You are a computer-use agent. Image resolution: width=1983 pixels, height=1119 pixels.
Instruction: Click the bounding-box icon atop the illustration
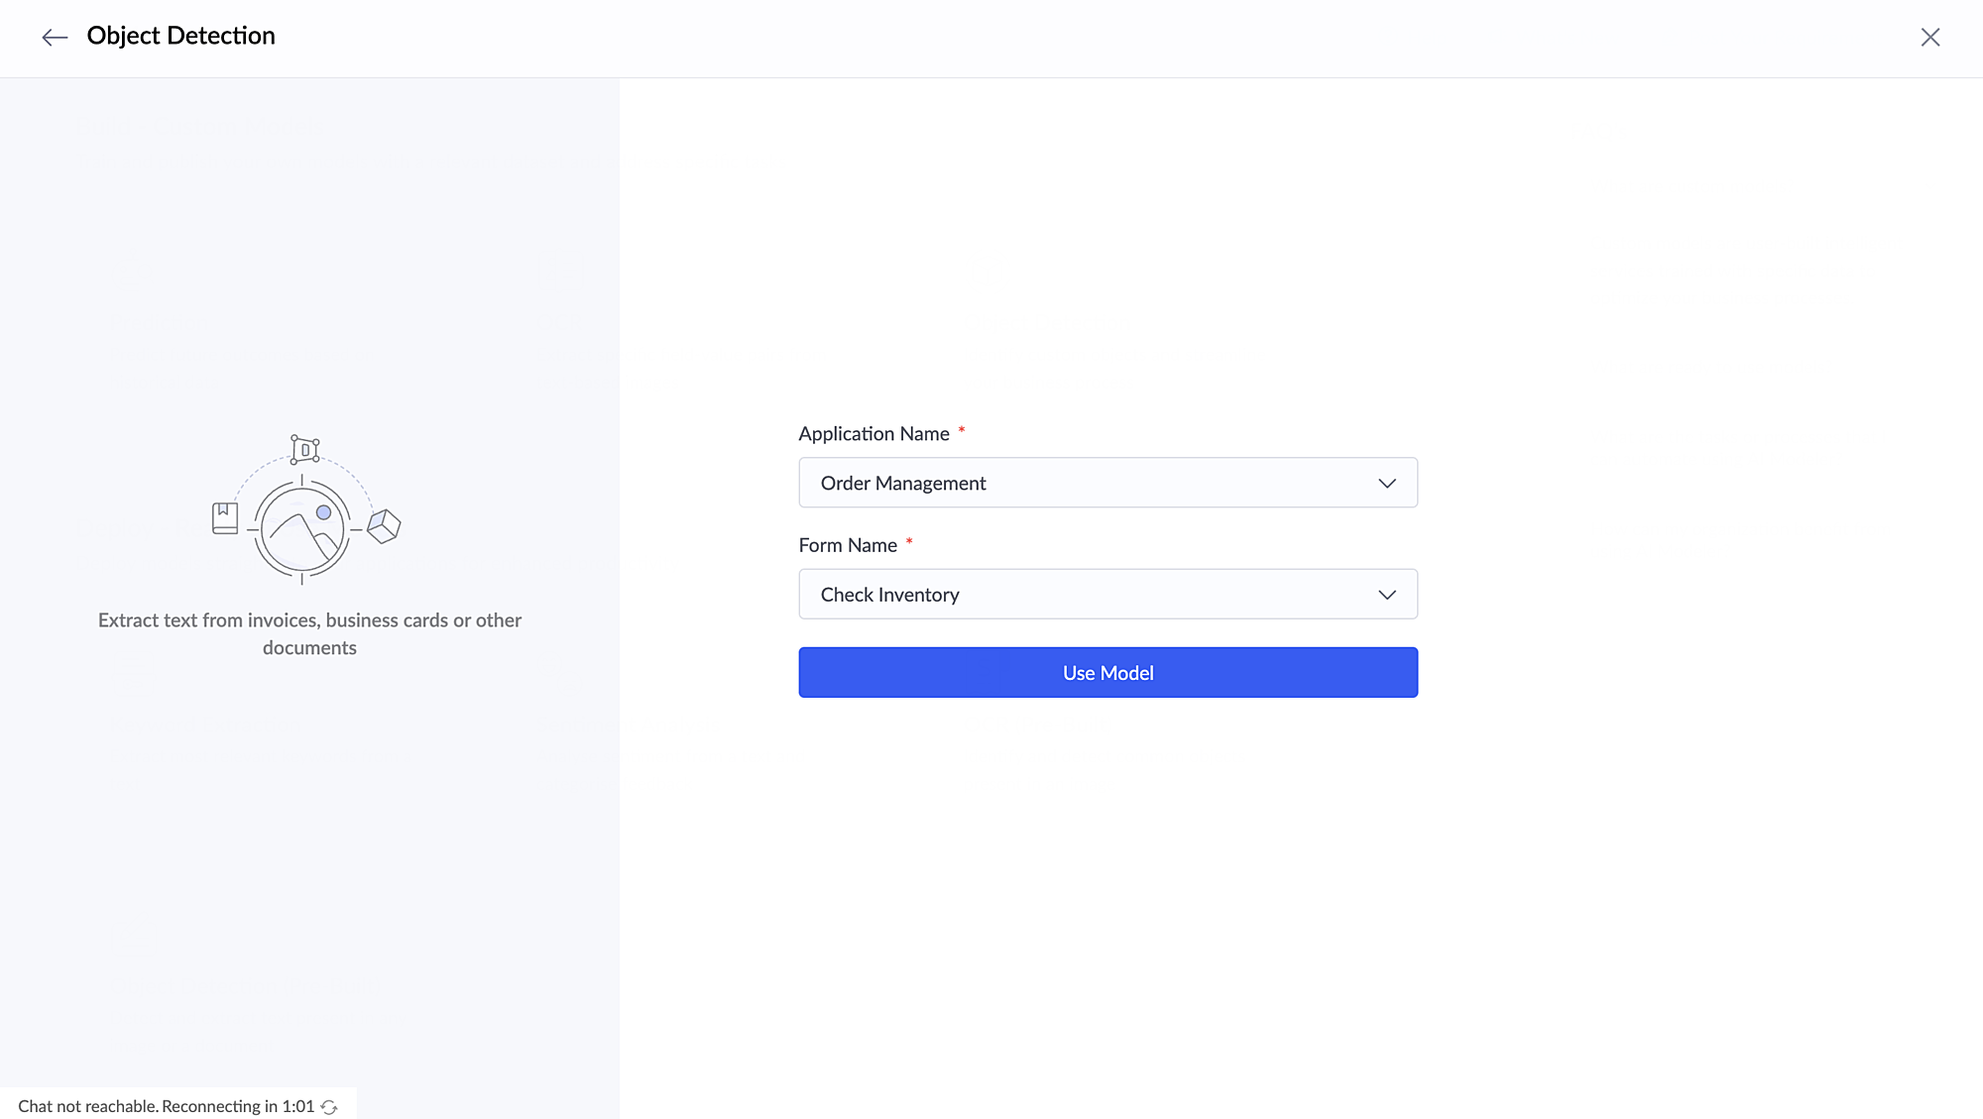[x=304, y=450]
